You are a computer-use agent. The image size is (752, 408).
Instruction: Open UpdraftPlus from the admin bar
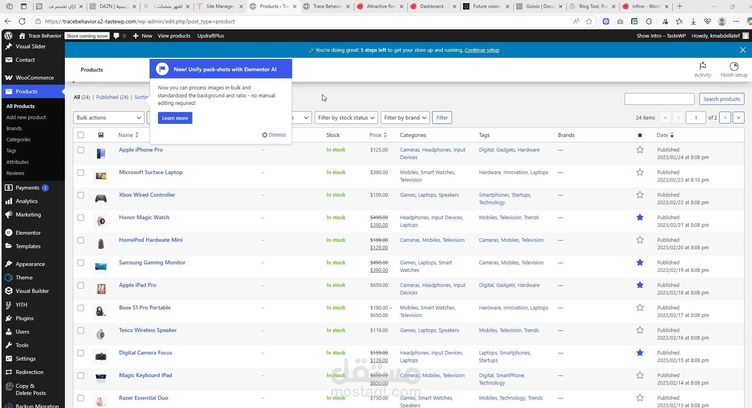coord(211,36)
